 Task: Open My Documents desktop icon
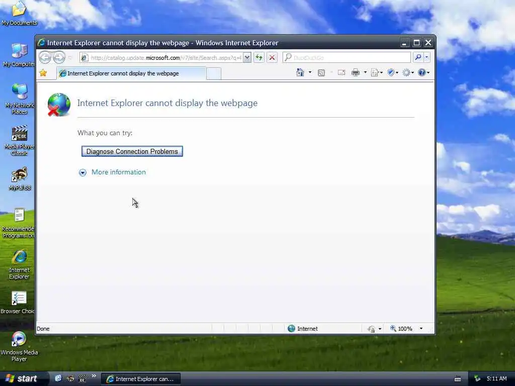point(19,13)
